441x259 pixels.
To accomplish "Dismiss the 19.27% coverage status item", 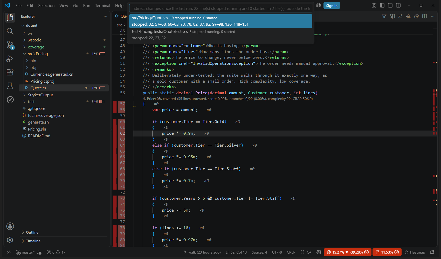I will 366,252.
